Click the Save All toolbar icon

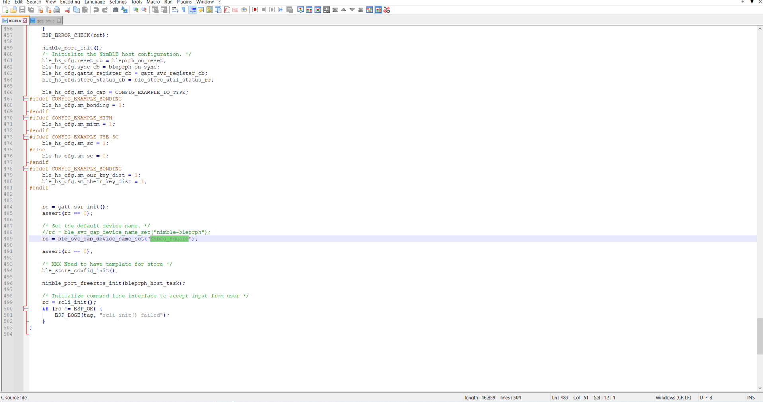pyautogui.click(x=31, y=10)
